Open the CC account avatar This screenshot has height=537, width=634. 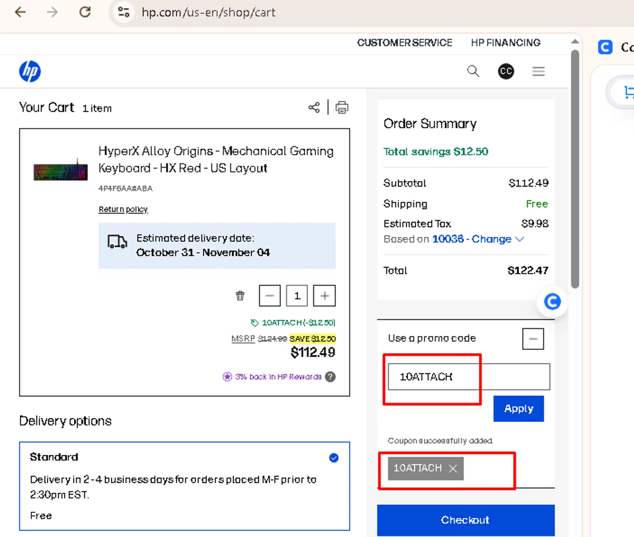click(x=506, y=71)
